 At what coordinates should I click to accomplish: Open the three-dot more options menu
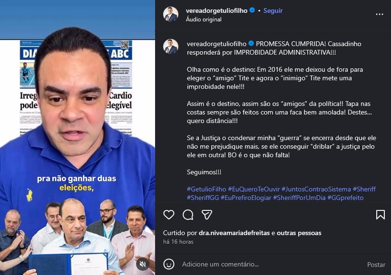[x=380, y=14]
